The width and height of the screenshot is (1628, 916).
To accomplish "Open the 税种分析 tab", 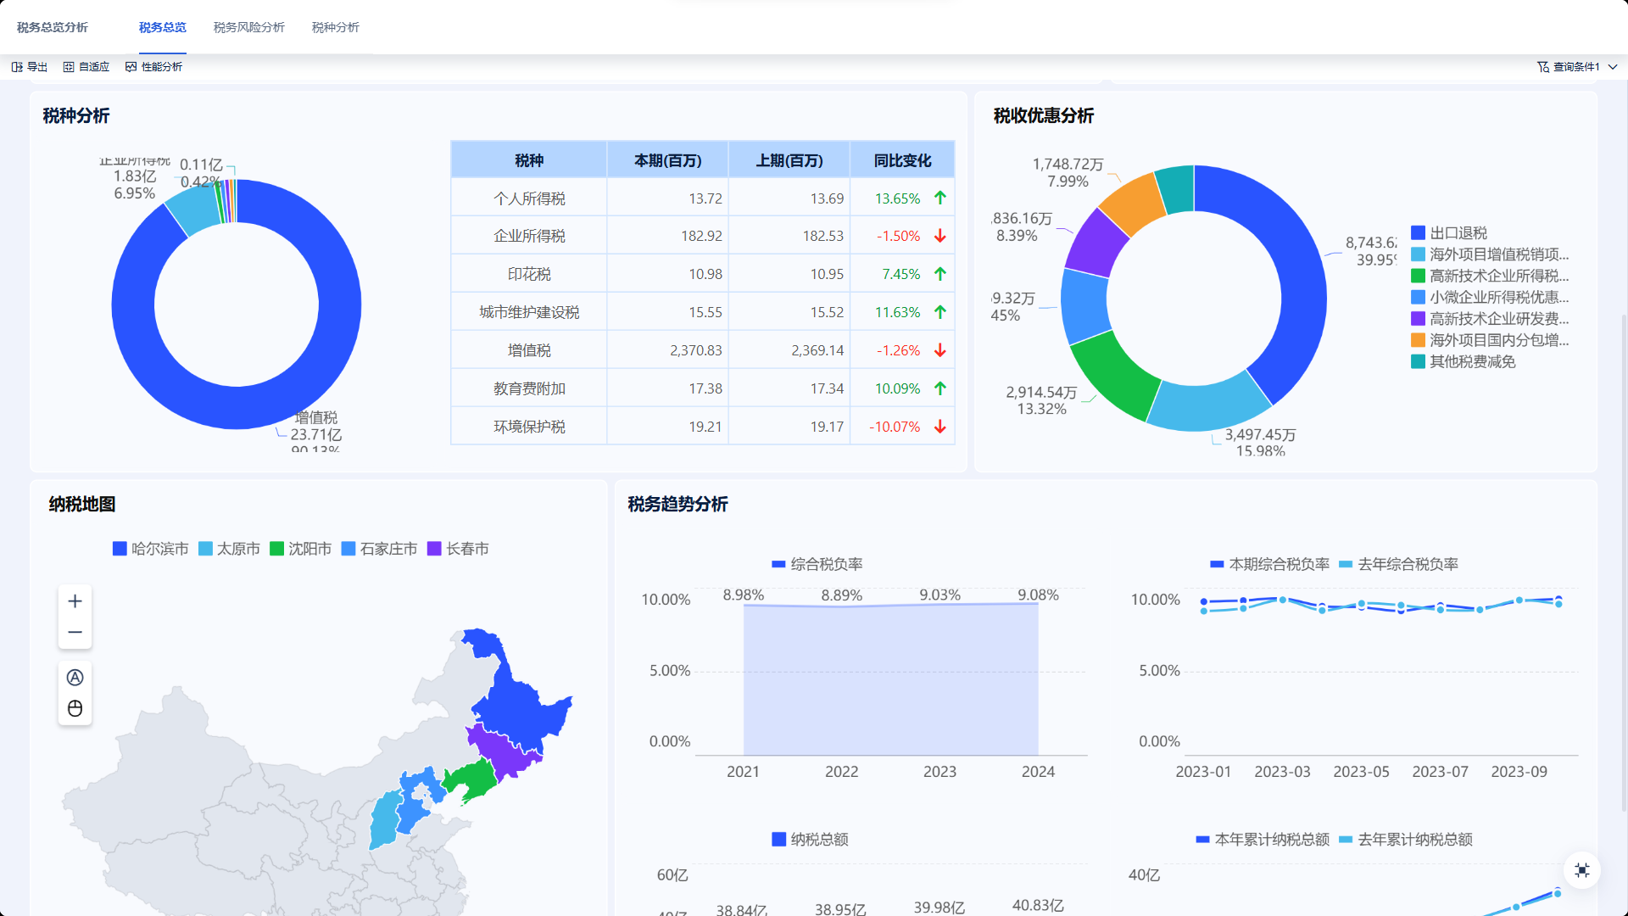I will click(x=335, y=27).
